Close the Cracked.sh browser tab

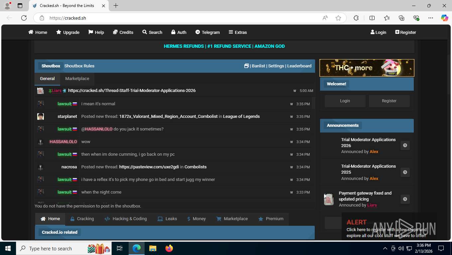point(104,6)
